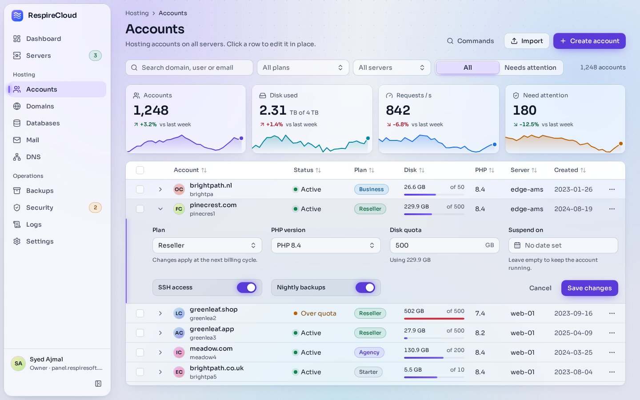The width and height of the screenshot is (640, 400).
Task: Sort table by Plan column
Action: [364, 170]
